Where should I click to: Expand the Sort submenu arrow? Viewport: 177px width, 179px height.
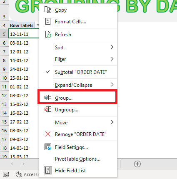click(112, 47)
